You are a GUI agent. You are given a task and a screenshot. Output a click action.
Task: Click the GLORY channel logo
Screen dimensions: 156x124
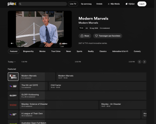(13, 96)
